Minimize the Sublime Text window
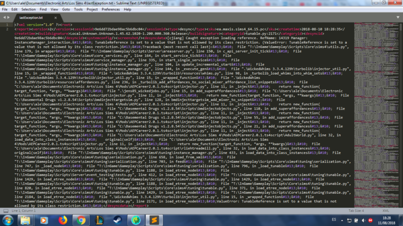 (376, 3)
